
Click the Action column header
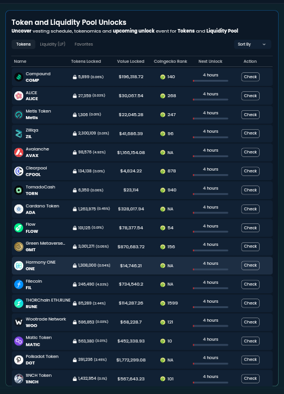[250, 61]
